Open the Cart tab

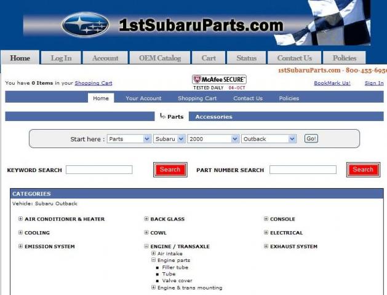click(209, 58)
